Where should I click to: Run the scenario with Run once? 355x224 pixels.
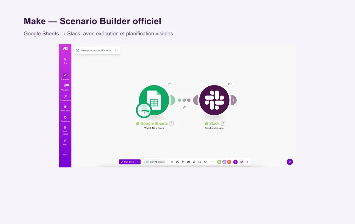pos(127,162)
